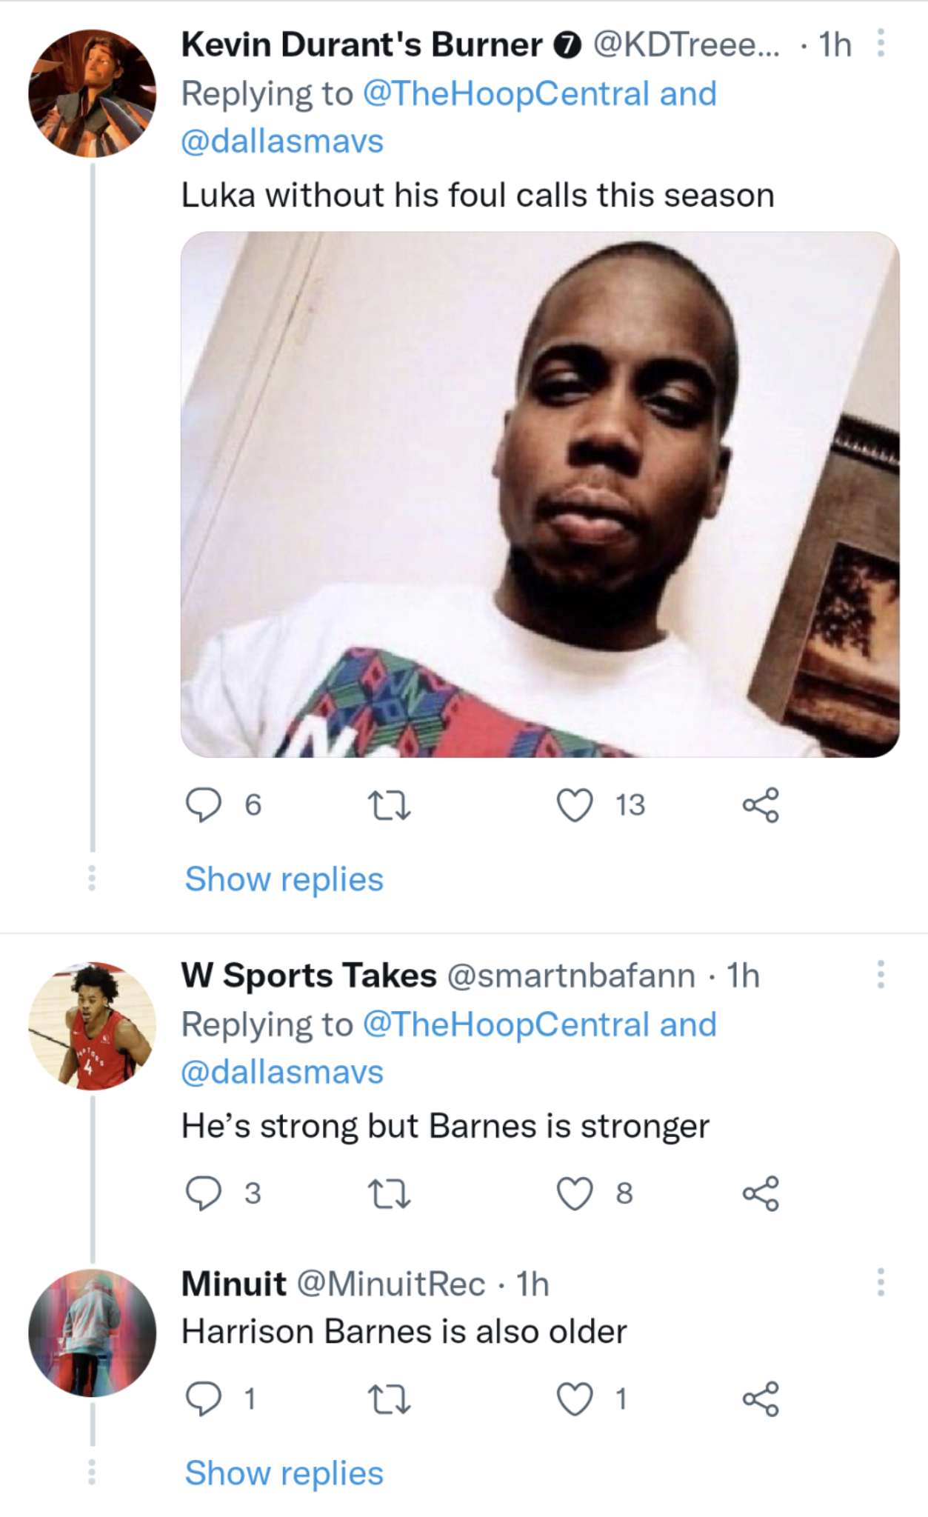Show replies under Kevin Durant's Burner tweet
The height and width of the screenshot is (1517, 928).
[x=284, y=879]
